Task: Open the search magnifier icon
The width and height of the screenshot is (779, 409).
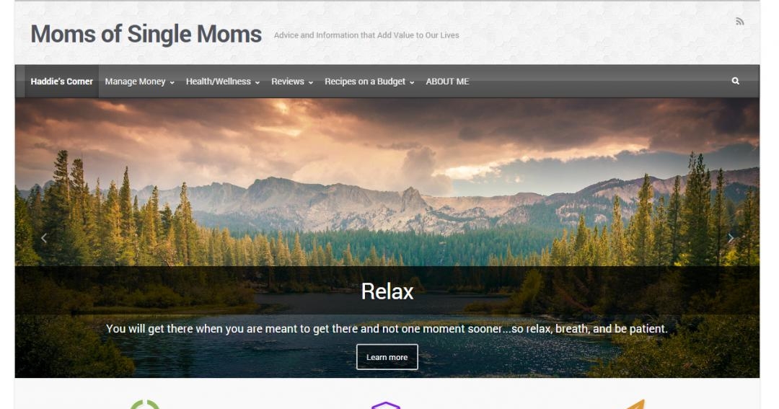Action: point(735,81)
